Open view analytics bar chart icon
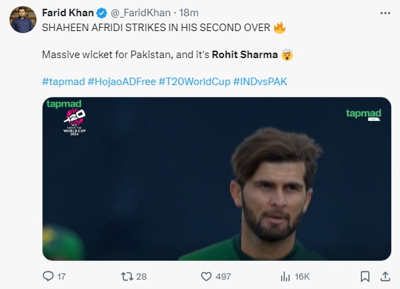Viewport: 400px width, 289px height. (x=285, y=276)
